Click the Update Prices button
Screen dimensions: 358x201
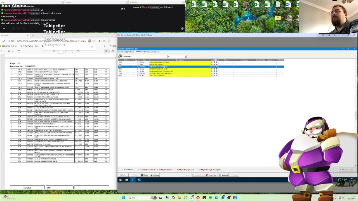tap(198, 175)
